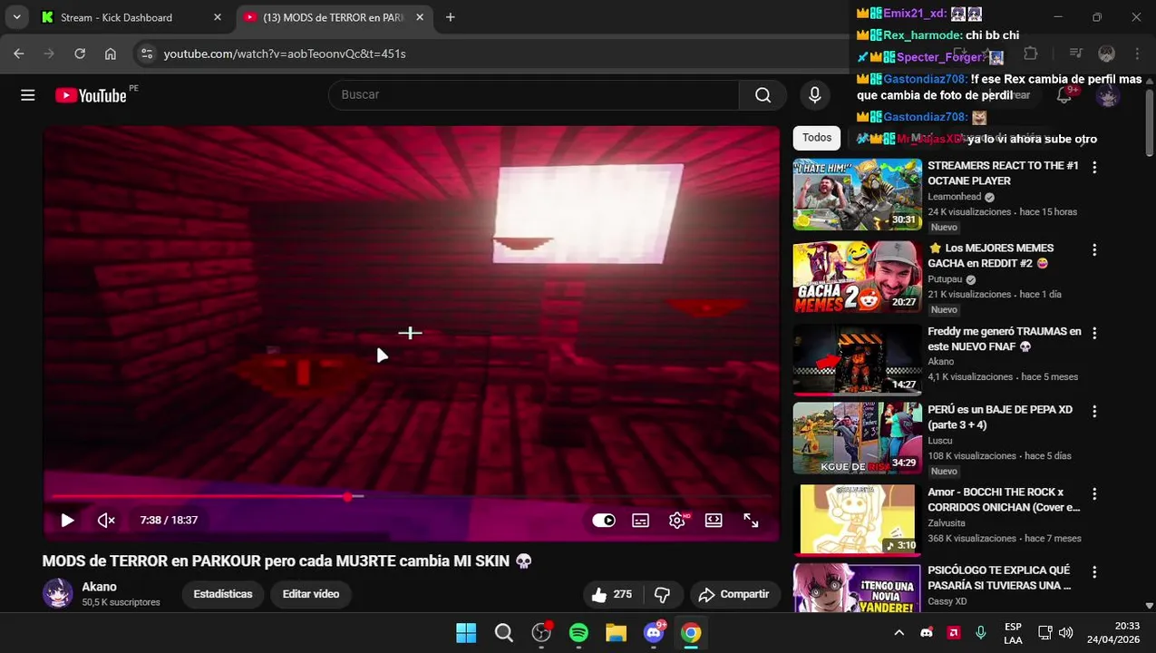Close the Kick Dashboard tab

[218, 17]
